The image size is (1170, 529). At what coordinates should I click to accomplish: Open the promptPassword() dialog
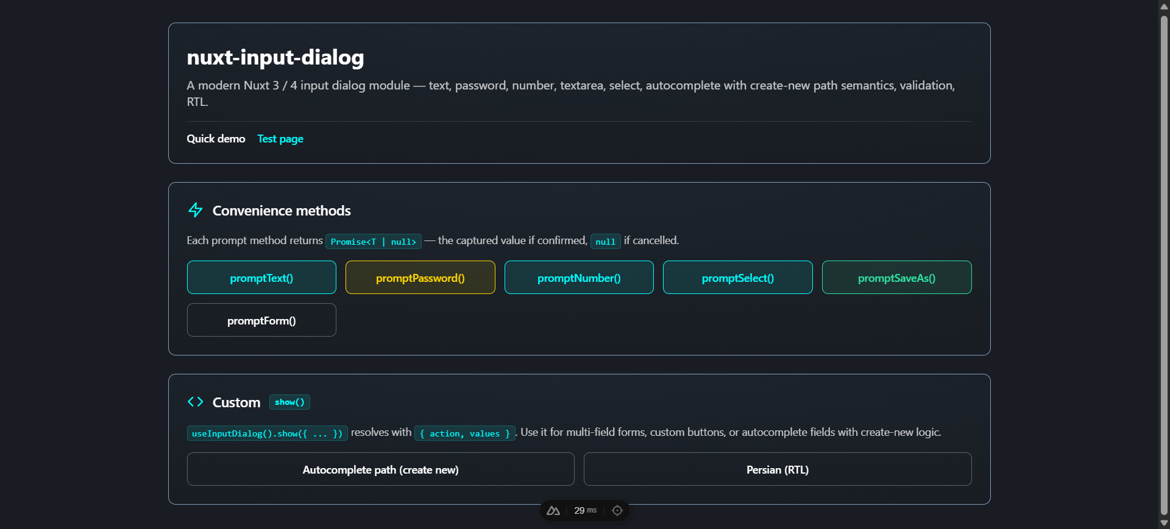pyautogui.click(x=420, y=278)
